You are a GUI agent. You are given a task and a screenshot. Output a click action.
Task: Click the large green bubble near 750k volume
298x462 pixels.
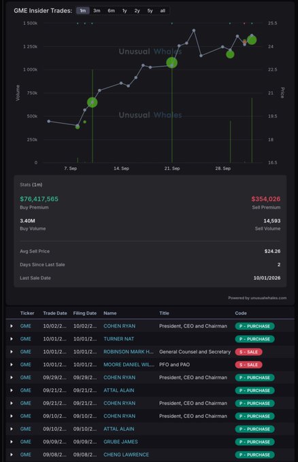click(93, 102)
